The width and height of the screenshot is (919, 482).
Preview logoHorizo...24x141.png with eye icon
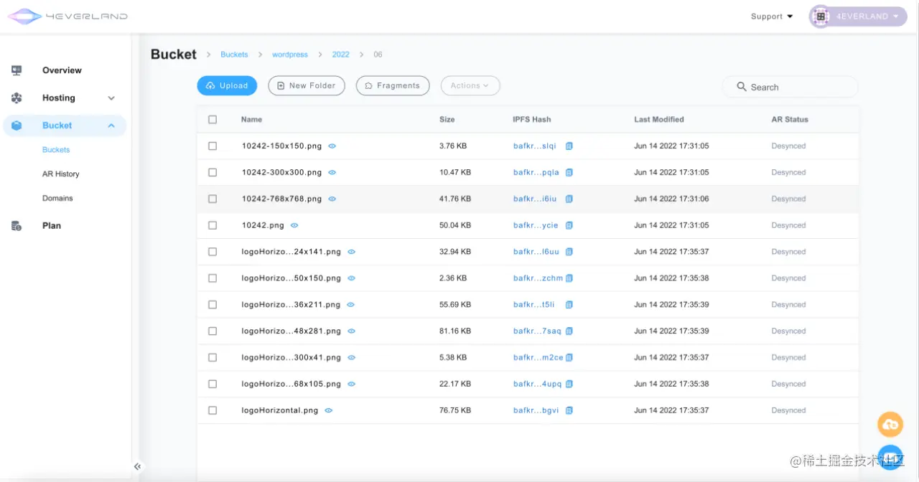pos(351,252)
